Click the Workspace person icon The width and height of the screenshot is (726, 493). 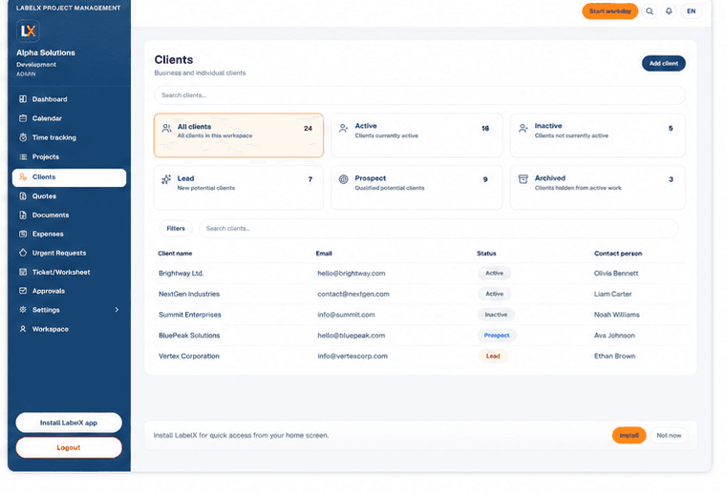(x=23, y=329)
